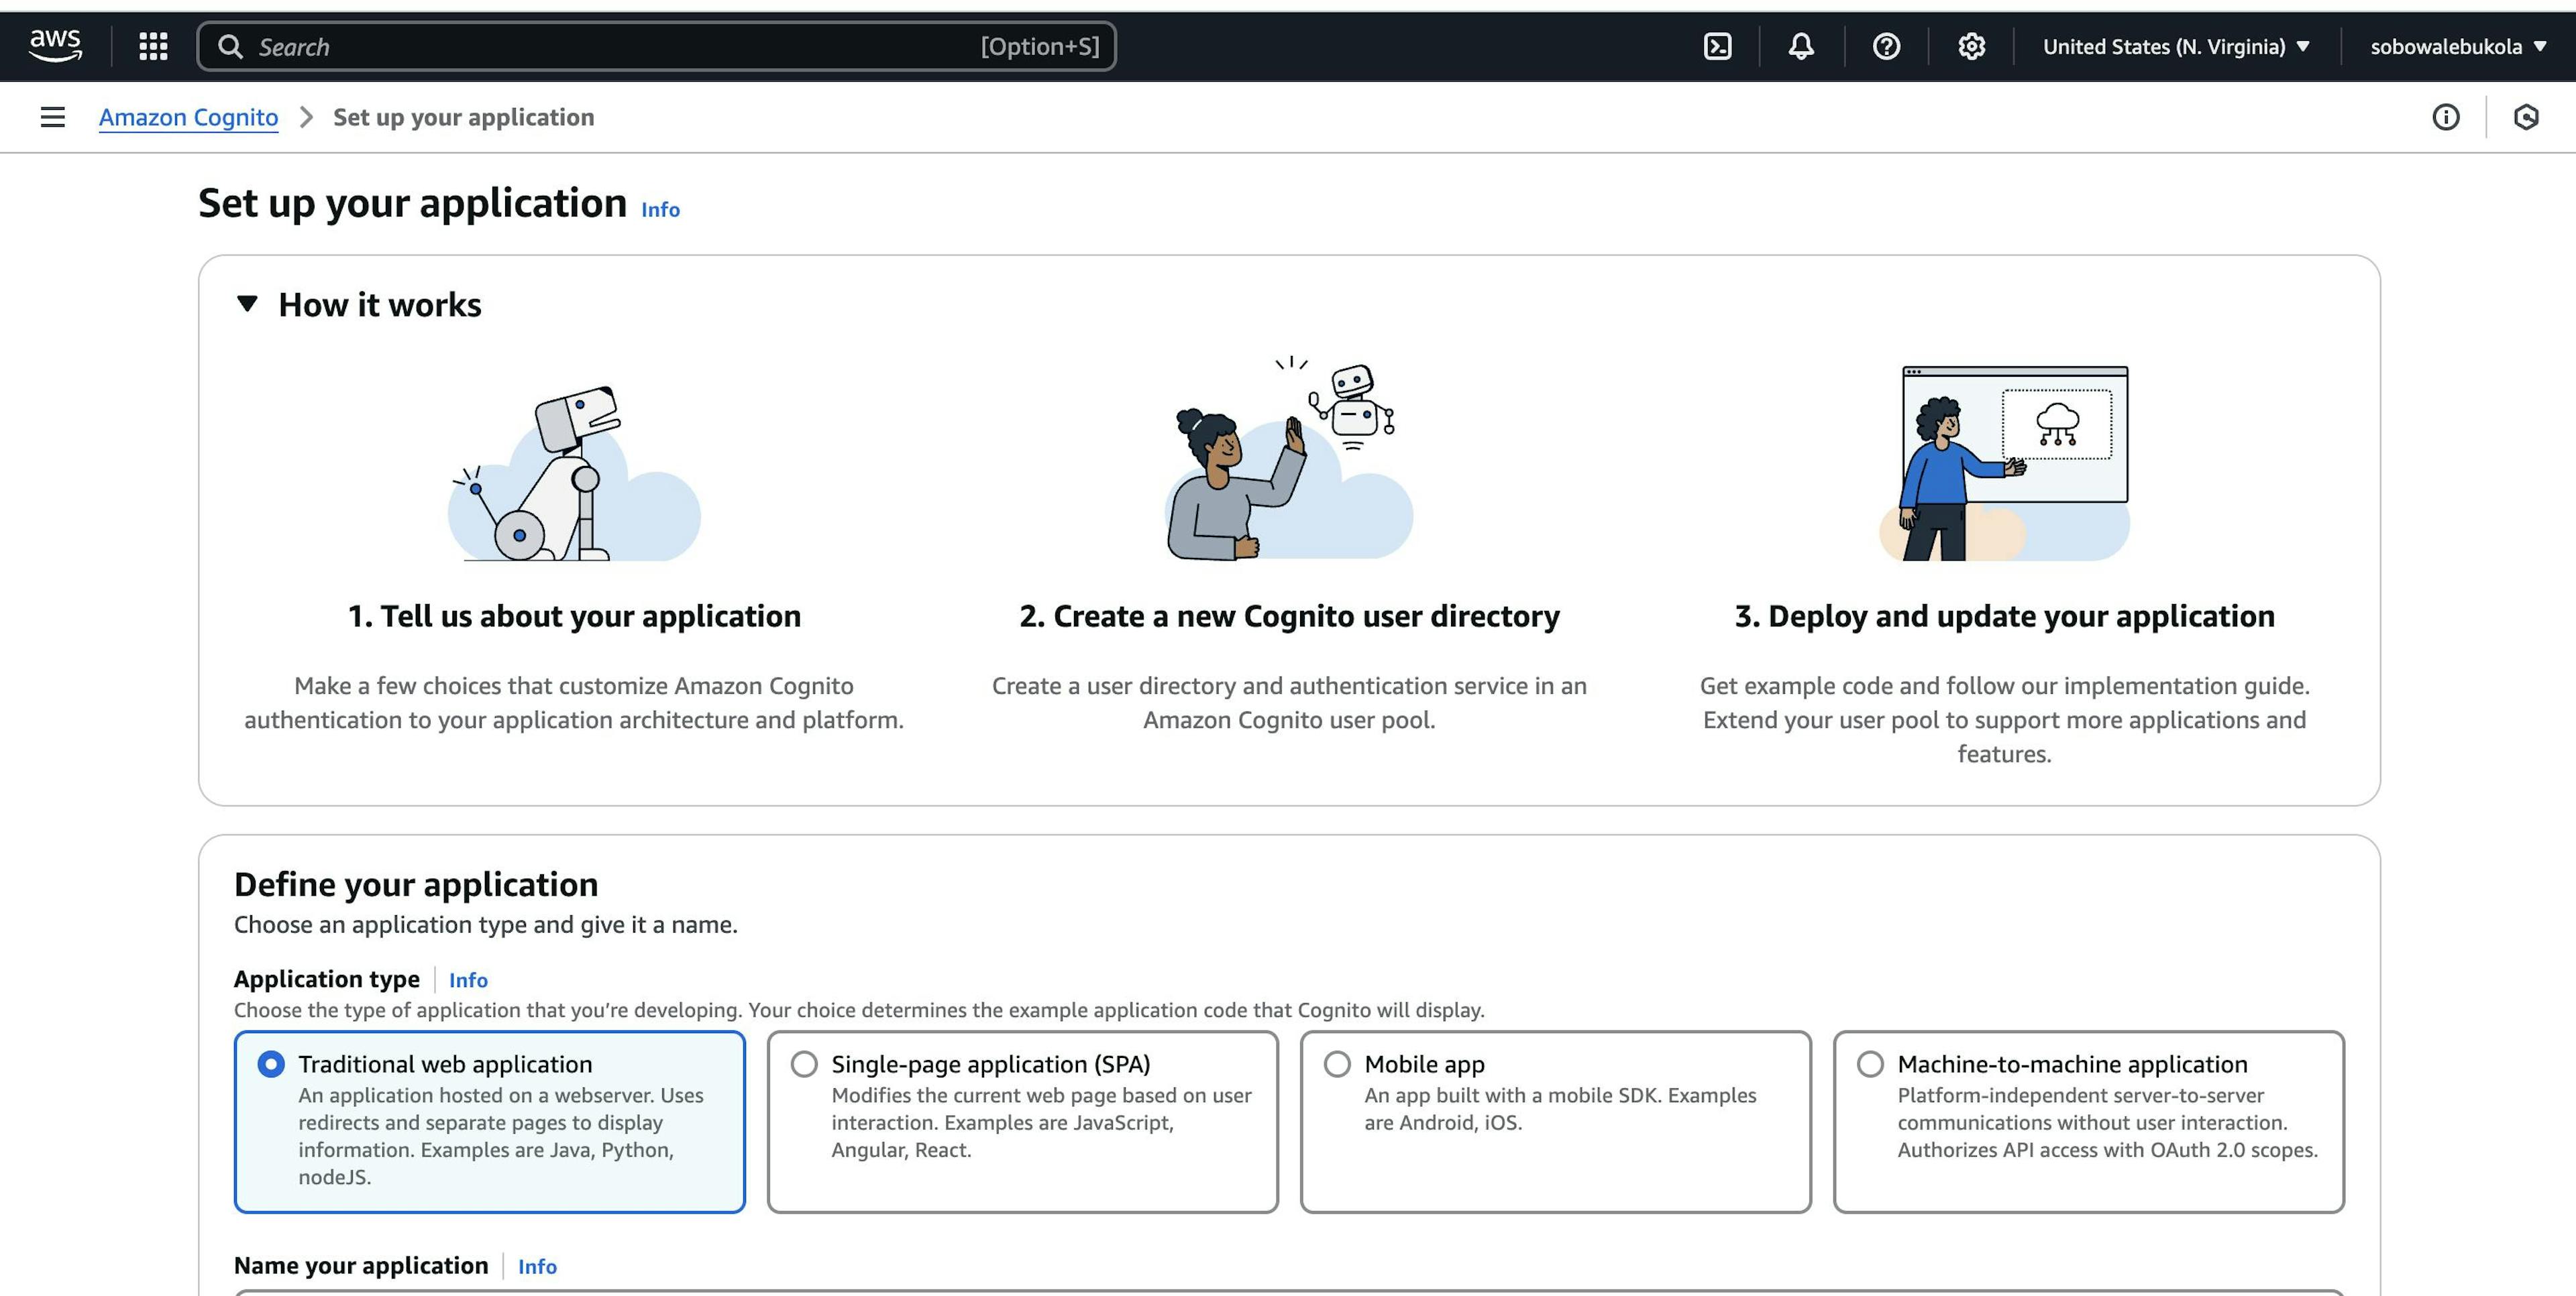
Task: Open the notifications bell
Action: point(1801,46)
